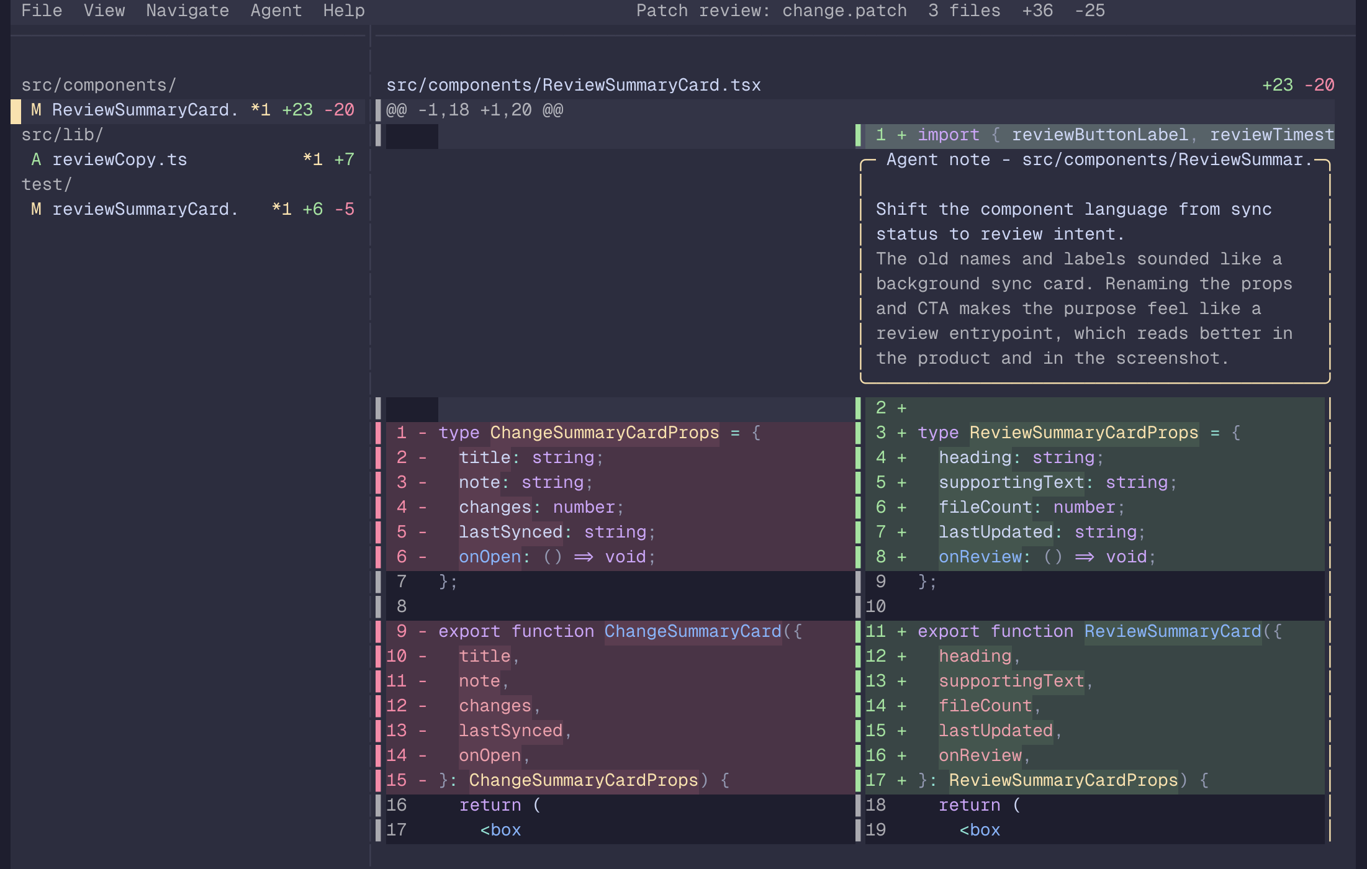Open the Help menu
Viewport: 1367px width, 869px height.
click(344, 11)
